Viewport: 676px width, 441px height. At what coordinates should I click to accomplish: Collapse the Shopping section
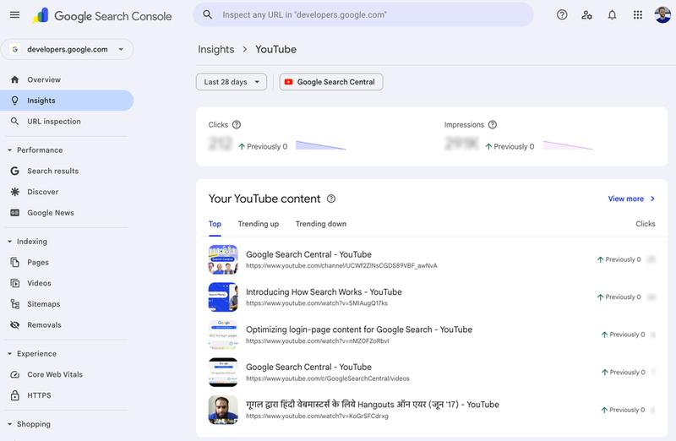click(9, 425)
